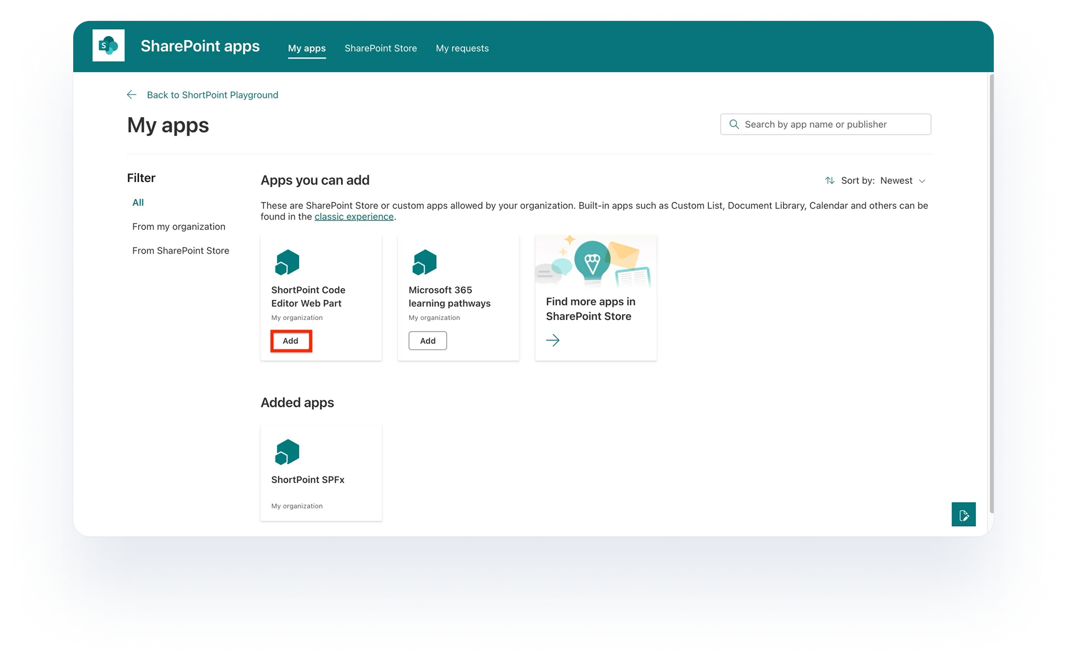Click the arrow under Find more apps
Viewport: 1067px width, 662px height.
[553, 340]
